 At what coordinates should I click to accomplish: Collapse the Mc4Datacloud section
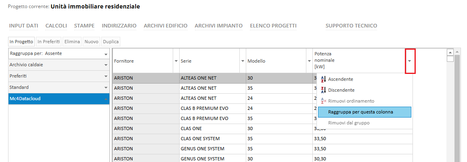pos(106,99)
